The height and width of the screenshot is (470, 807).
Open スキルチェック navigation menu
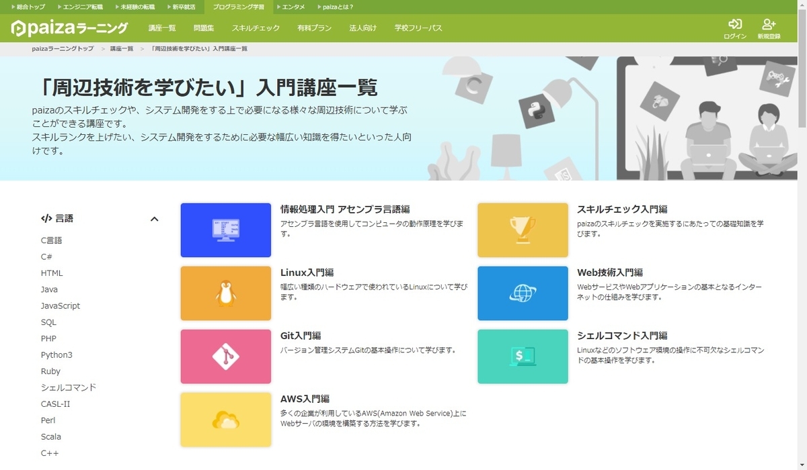point(256,28)
